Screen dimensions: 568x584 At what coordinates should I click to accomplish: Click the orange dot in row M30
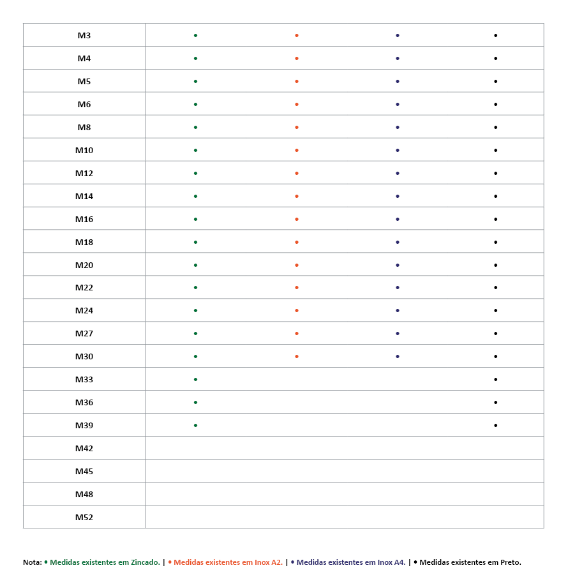click(x=297, y=356)
